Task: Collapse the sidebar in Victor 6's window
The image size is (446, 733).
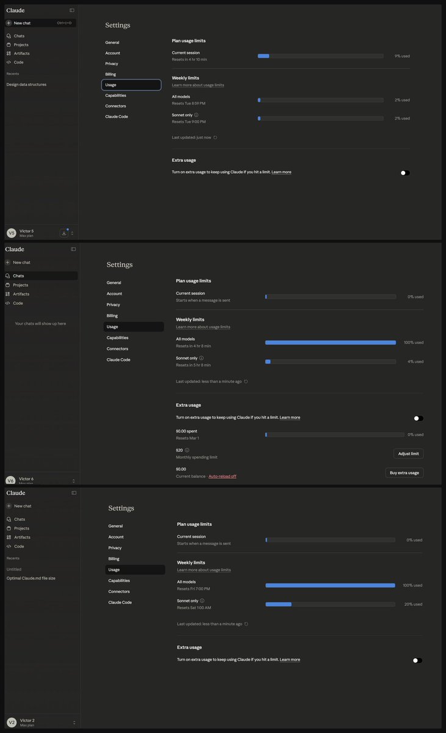Action: 73,249
